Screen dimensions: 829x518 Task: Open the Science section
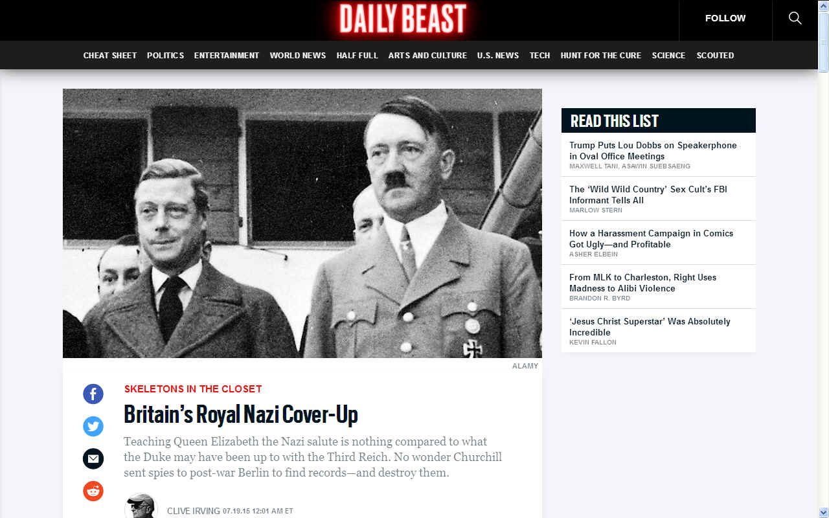(668, 56)
